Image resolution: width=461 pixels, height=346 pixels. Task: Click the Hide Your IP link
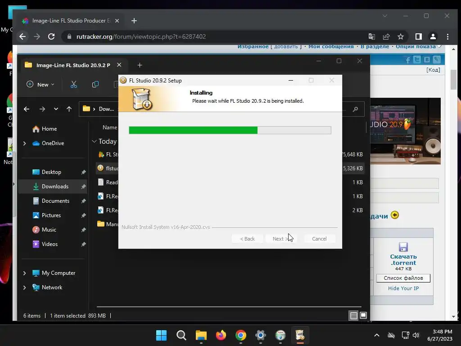coord(403,288)
